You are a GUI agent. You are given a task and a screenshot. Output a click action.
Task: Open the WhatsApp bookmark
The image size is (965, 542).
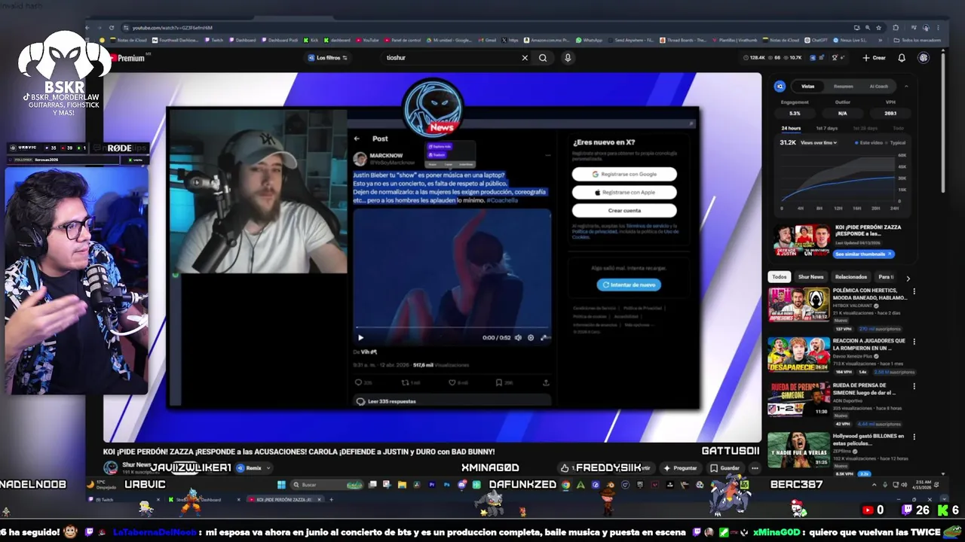[589, 40]
